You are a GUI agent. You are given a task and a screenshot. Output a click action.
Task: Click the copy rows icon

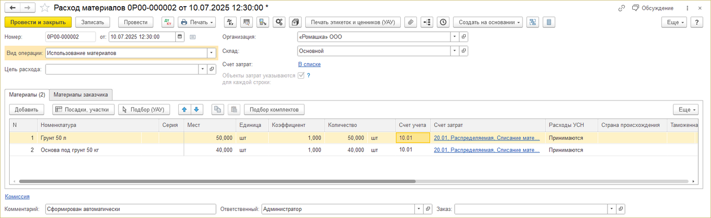click(x=217, y=110)
